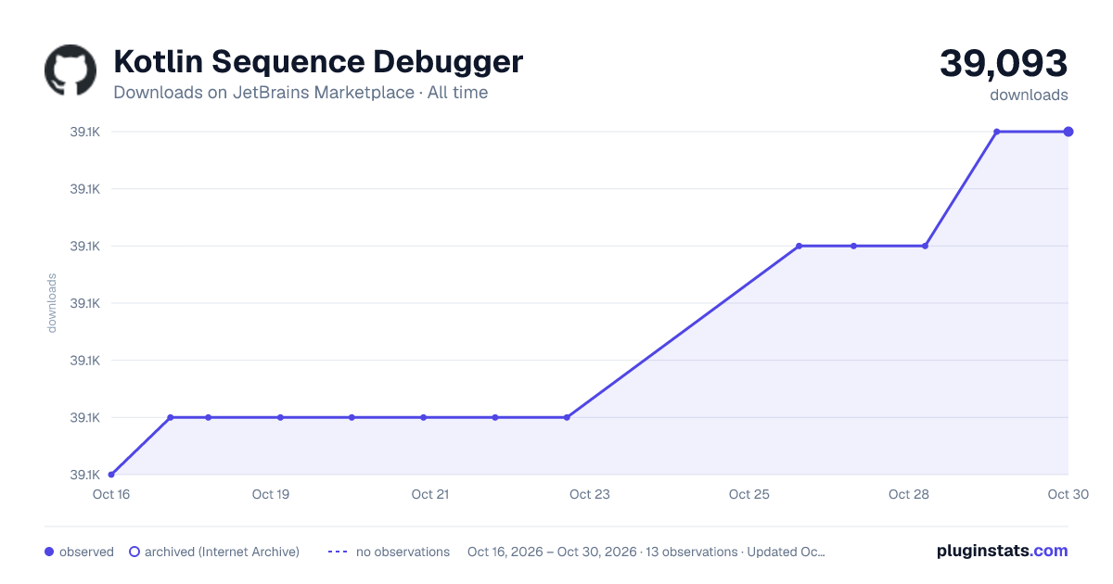This screenshot has width=1113, height=584.
Task: Click the vertical 'downloads' axis title
Action: tap(52, 303)
